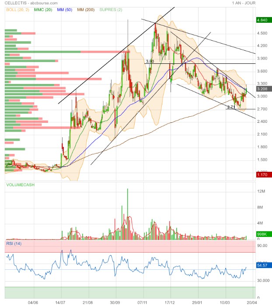Select the MMC (20) indicator label
Image resolution: width=272 pixels, height=306 pixels.
(43, 10)
